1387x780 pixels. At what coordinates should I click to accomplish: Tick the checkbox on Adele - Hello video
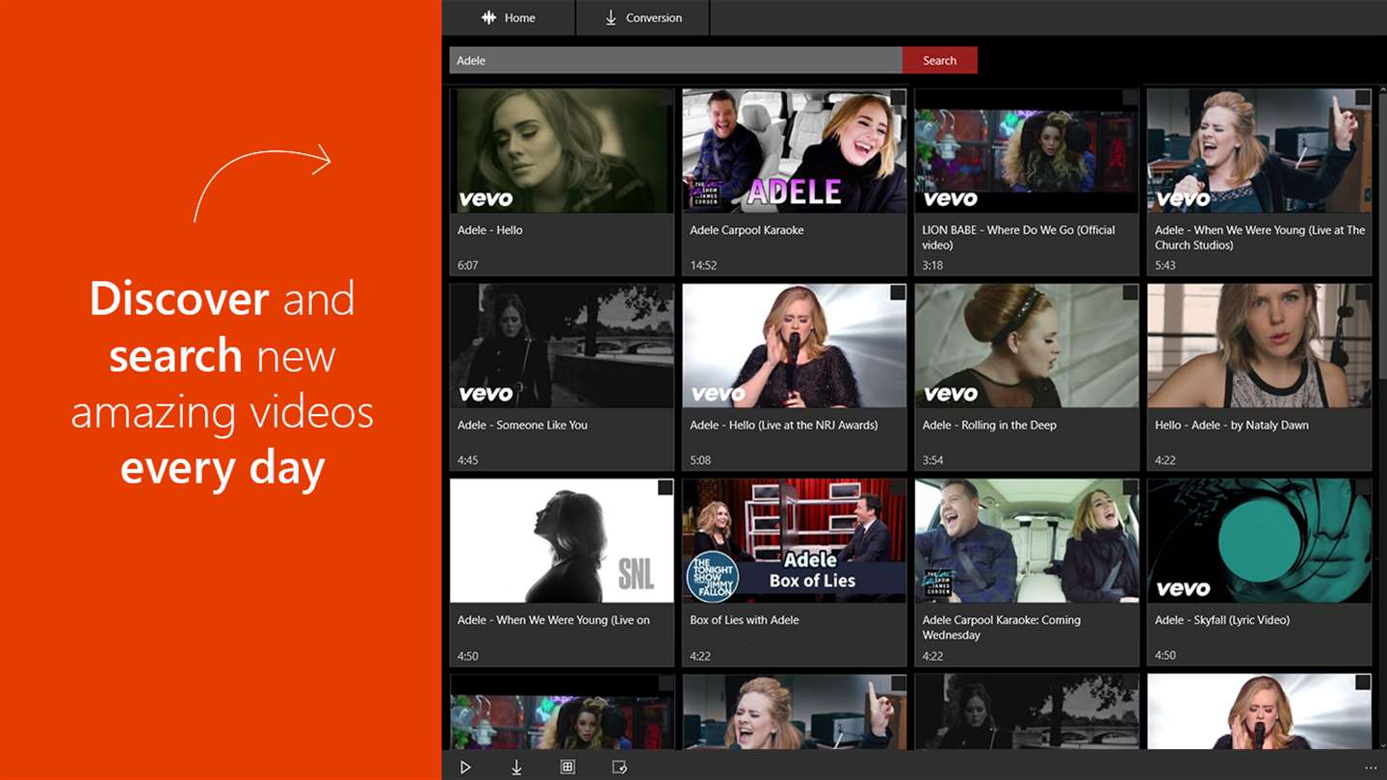coord(666,97)
